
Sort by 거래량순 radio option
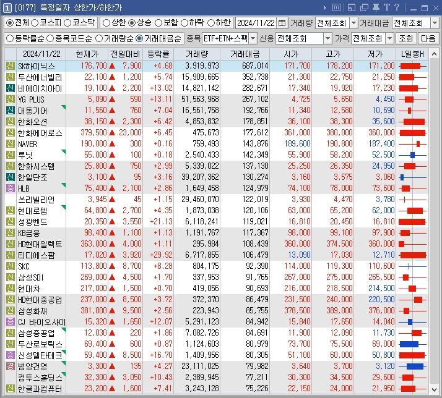[99, 38]
